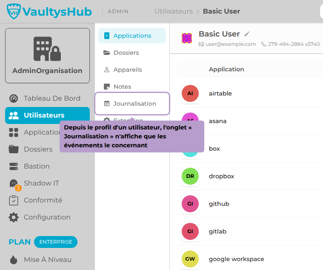323x270 pixels.
Task: Click the ENTERPRISE plan badge
Action: click(x=56, y=242)
